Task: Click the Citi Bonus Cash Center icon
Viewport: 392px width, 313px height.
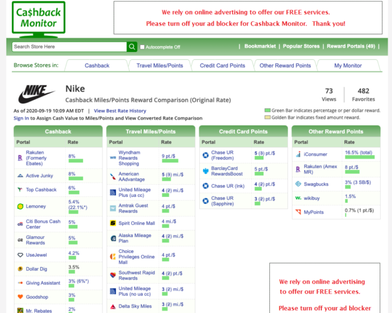Action: 20,224
